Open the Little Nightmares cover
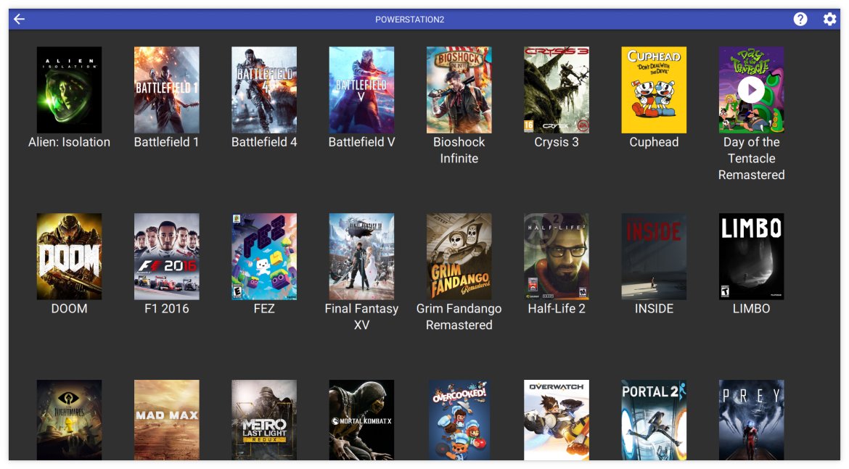849x469 pixels. pos(70,420)
